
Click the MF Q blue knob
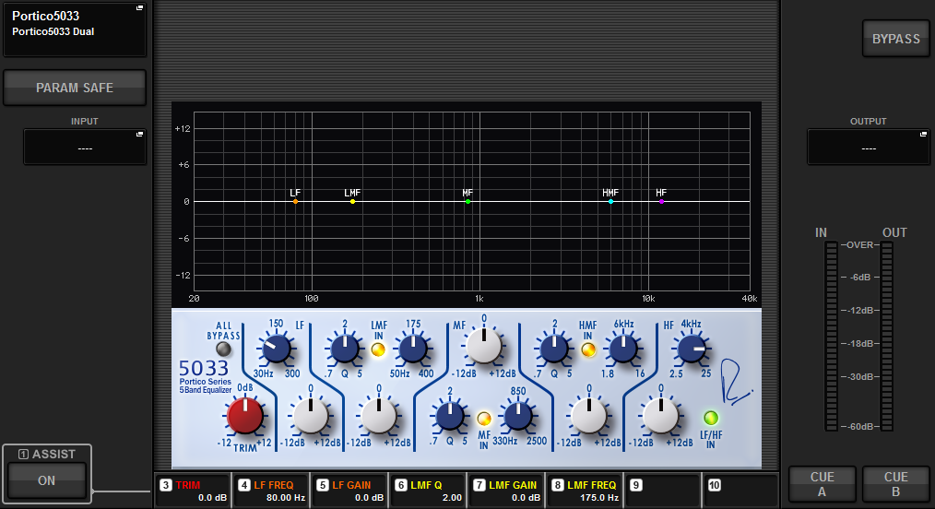[450, 416]
